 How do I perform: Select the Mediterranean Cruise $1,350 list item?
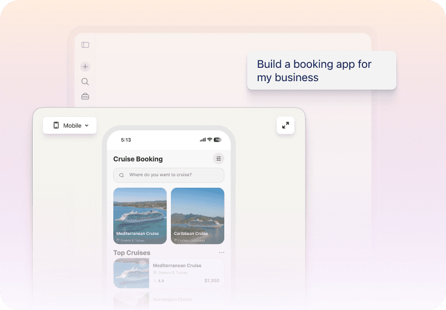click(x=168, y=273)
